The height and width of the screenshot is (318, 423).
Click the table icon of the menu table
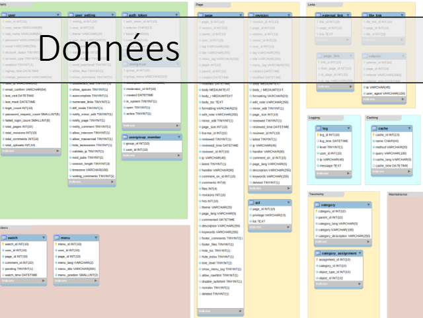(x=58, y=237)
